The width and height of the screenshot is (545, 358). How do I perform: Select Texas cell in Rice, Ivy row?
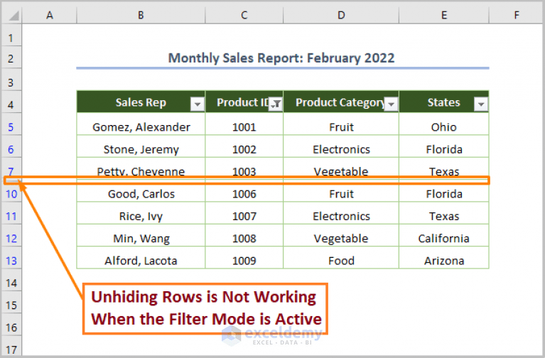[x=444, y=213]
